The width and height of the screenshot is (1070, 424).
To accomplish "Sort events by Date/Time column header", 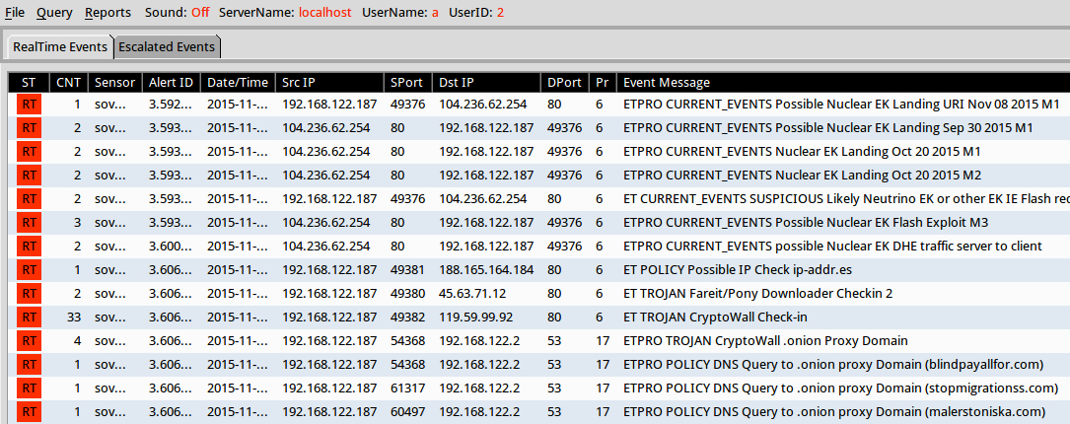I will click(237, 82).
